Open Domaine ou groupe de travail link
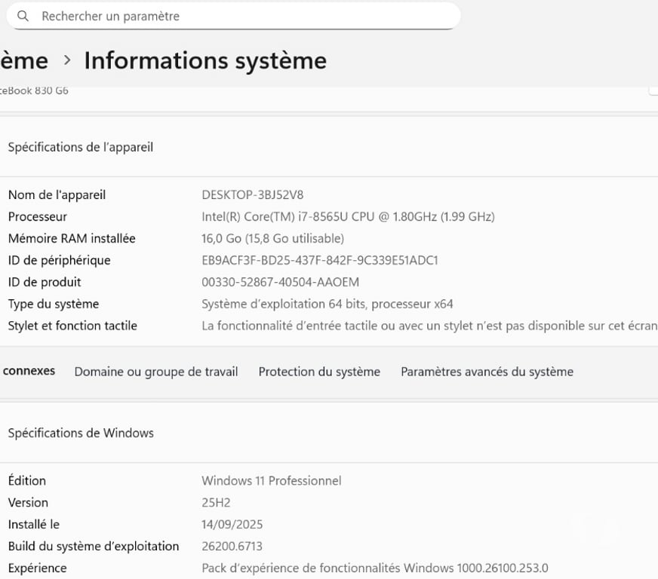 click(155, 372)
